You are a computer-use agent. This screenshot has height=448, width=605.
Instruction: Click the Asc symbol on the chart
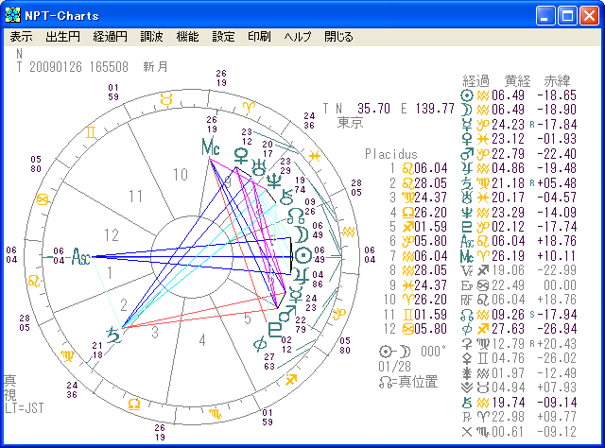click(x=81, y=256)
